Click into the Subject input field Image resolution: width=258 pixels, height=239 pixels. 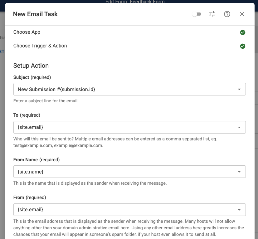click(x=122, y=89)
